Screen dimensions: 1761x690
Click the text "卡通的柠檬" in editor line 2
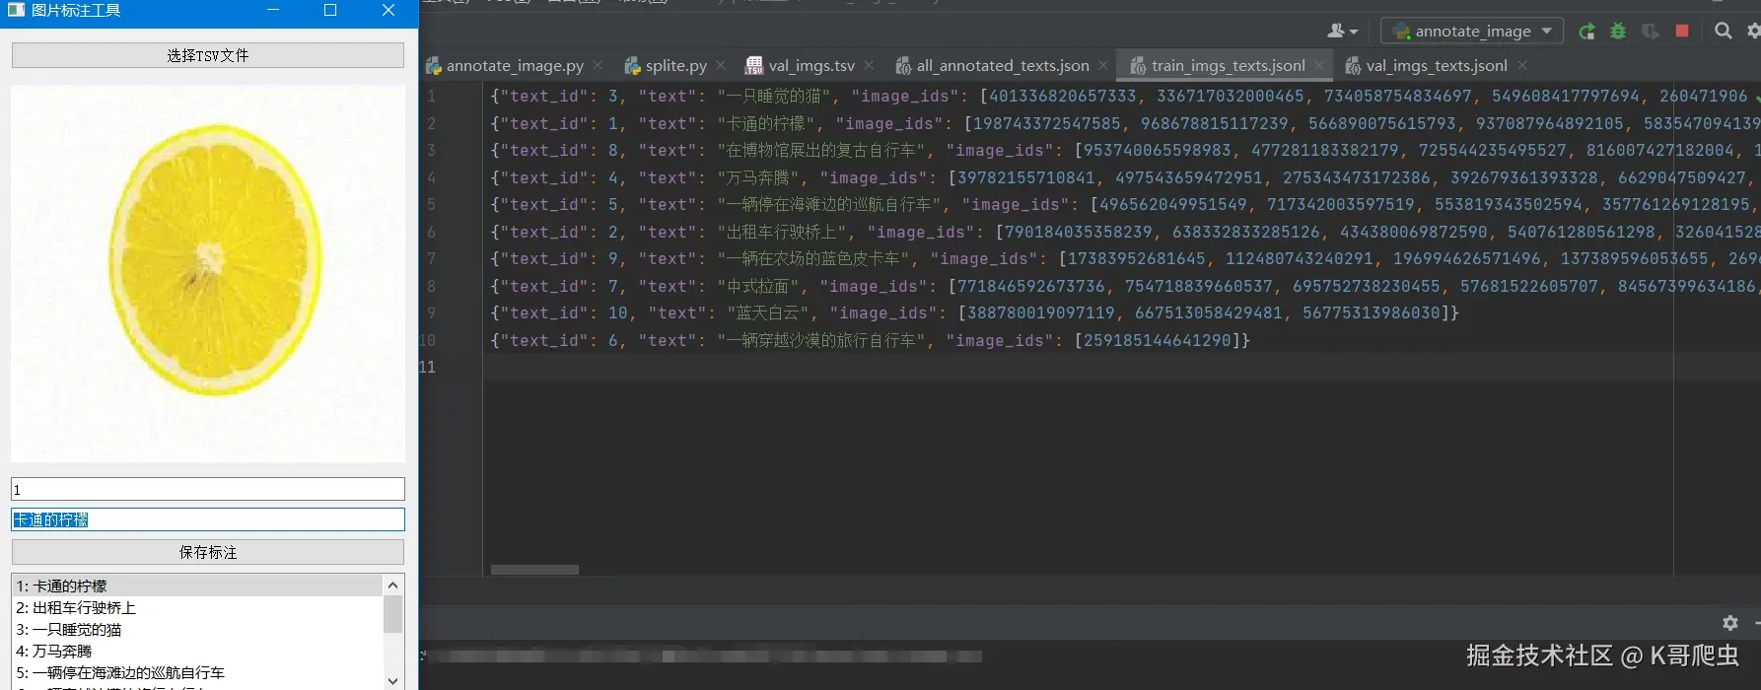[x=766, y=124]
